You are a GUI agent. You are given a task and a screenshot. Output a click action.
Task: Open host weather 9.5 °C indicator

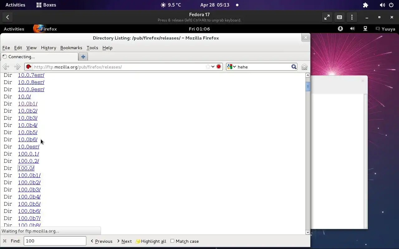coord(171,5)
